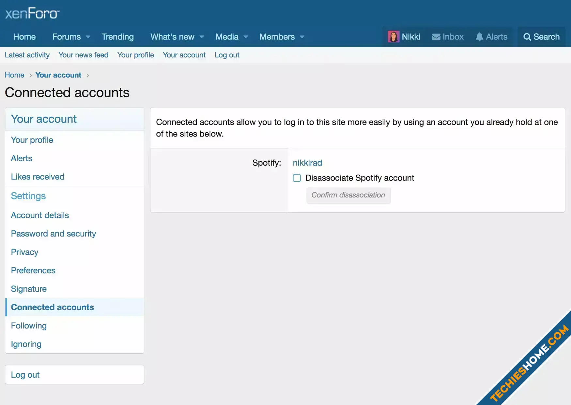Open the Forums nav tab
Viewport: 571px width, 405px height.
click(x=66, y=36)
